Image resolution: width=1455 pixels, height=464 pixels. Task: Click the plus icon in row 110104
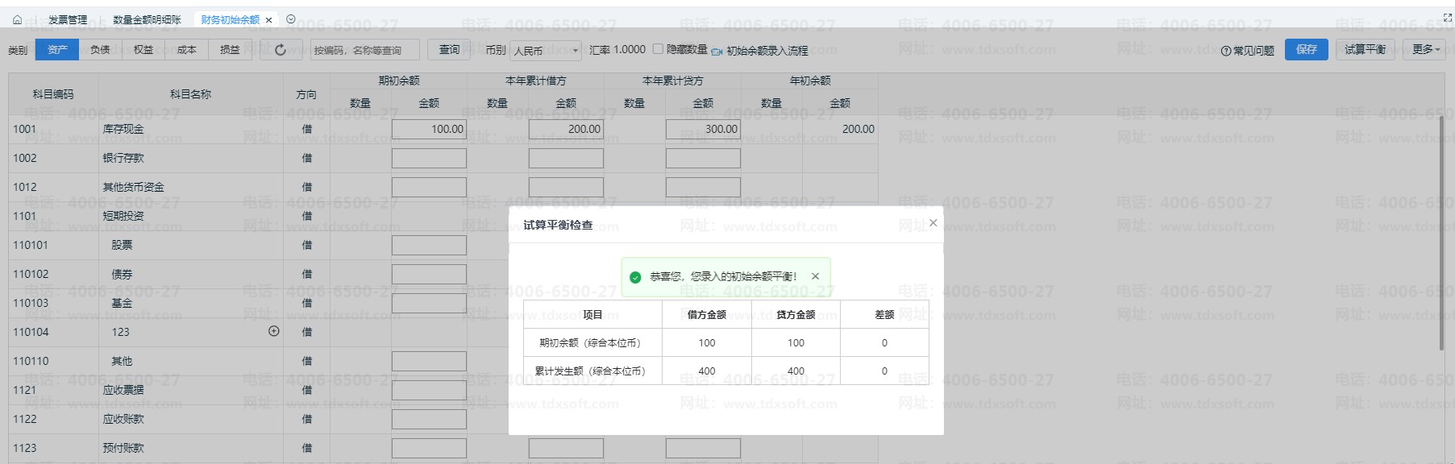click(x=274, y=331)
